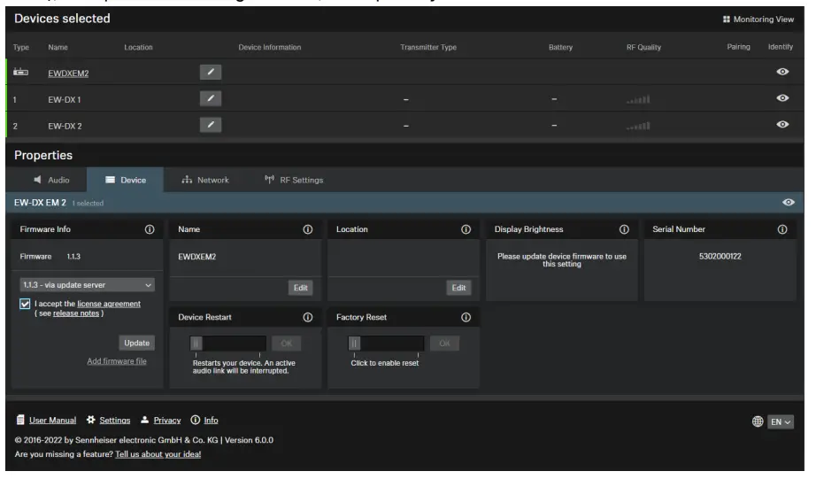This screenshot has height=479, width=816.
Task: Edit EW-DX 2 row with pencil icon
Action: click(211, 125)
